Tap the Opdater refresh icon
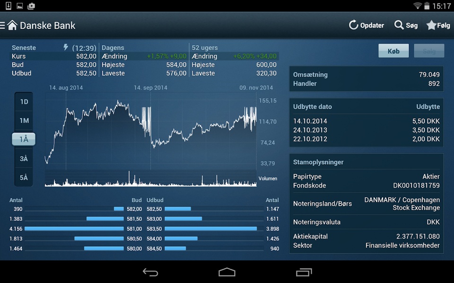This screenshot has height=283, width=454. 354,25
